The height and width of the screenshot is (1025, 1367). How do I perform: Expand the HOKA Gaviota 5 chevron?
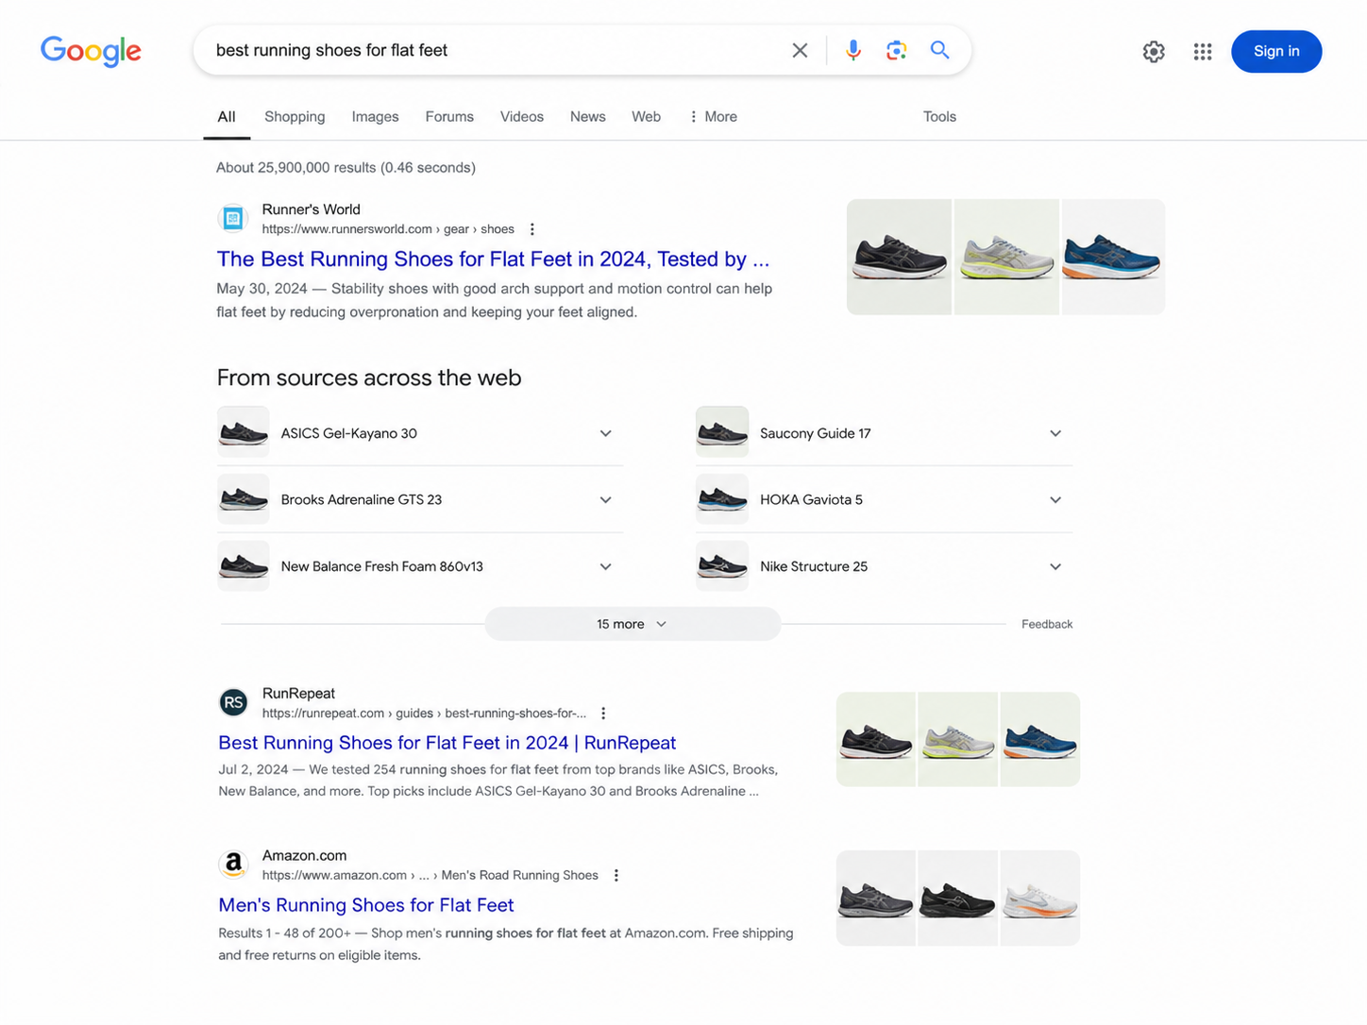[1055, 500]
